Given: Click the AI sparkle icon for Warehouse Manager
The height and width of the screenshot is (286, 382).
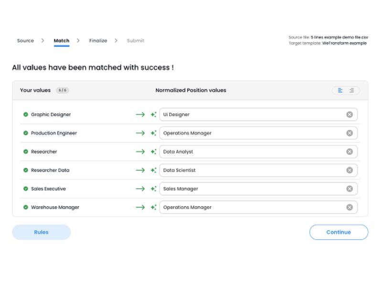Looking at the screenshot, I should (x=153, y=207).
